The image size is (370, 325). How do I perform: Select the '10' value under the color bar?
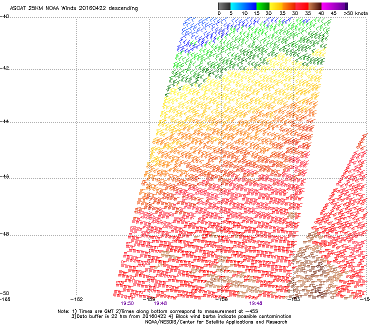(244, 13)
